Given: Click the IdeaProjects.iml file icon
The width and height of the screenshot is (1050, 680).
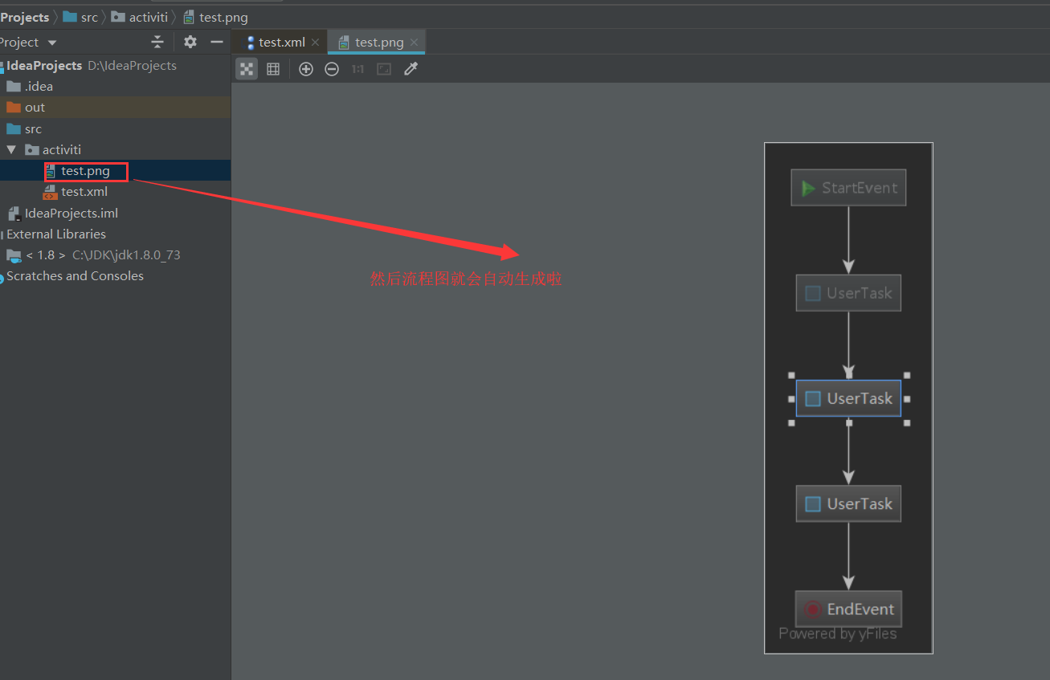Looking at the screenshot, I should (x=14, y=214).
